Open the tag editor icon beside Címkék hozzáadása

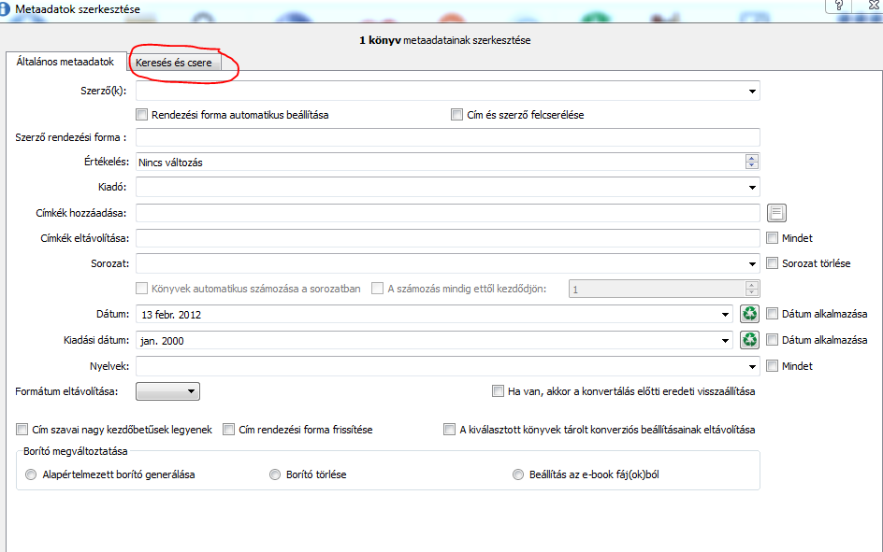776,213
